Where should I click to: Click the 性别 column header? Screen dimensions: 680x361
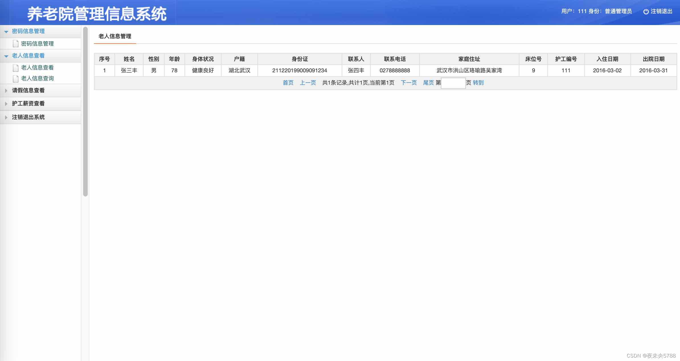point(154,59)
